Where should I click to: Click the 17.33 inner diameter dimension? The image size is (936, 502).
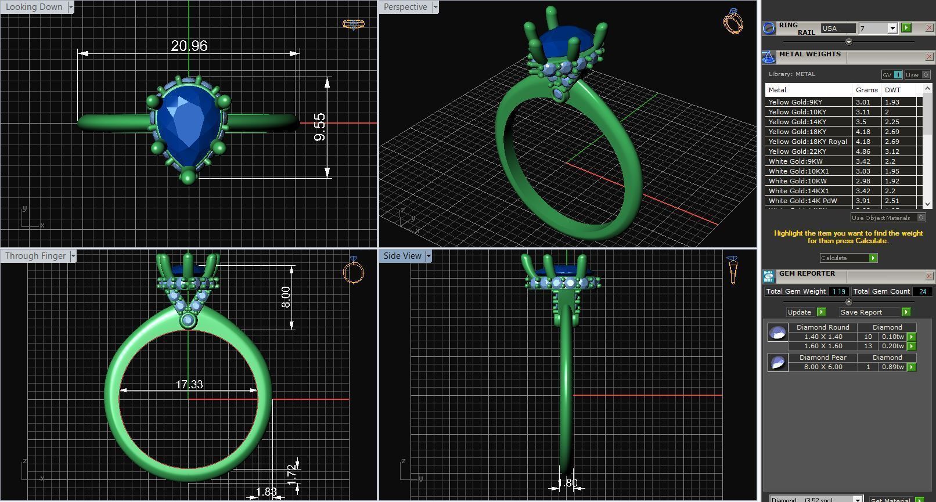coord(189,384)
